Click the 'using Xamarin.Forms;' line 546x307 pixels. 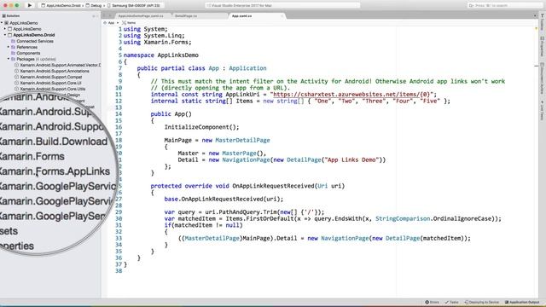157,42
